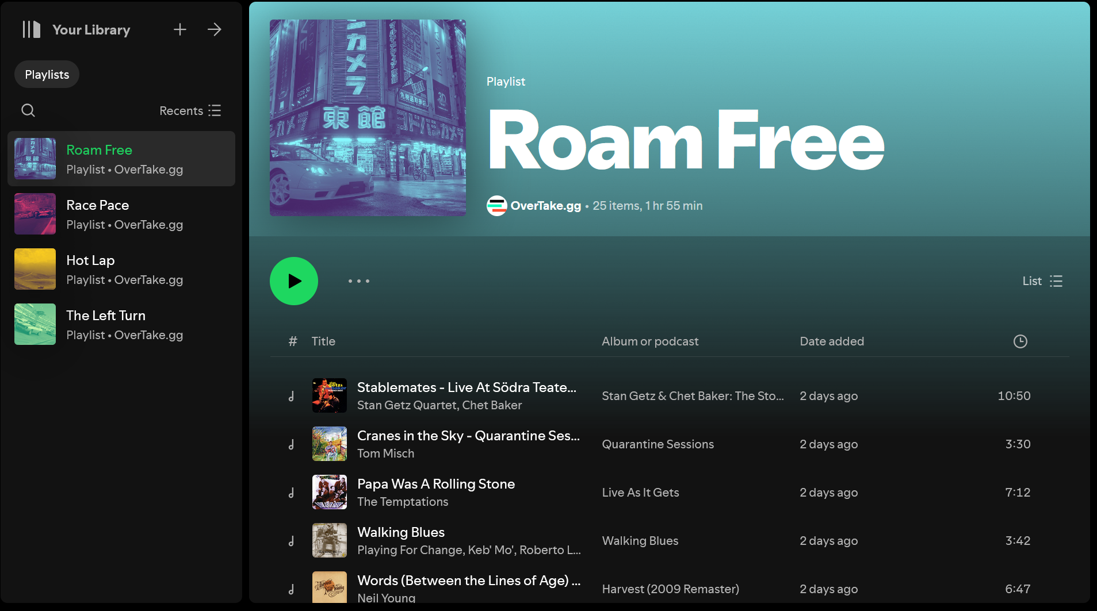
Task: Select the Playlists filter chip
Action: point(47,74)
